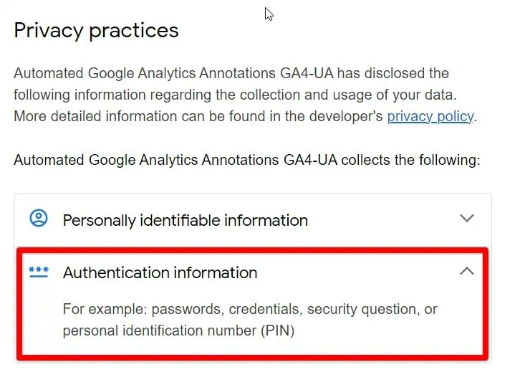Image resolution: width=525 pixels, height=390 pixels.
Task: Click 'credentials' in the authentication description
Action: (266, 309)
